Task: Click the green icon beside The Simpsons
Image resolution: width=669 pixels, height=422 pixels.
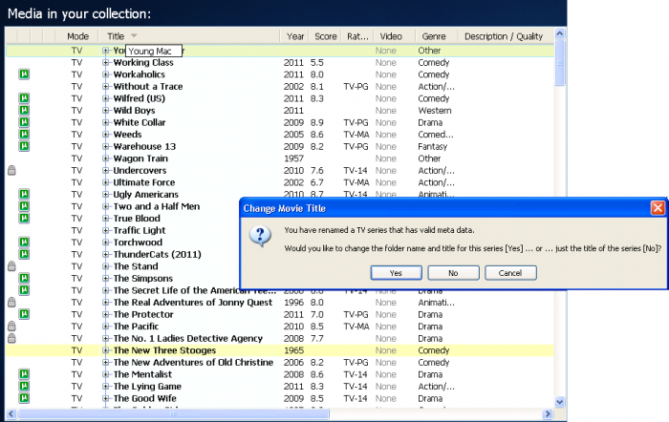Action: click(24, 278)
